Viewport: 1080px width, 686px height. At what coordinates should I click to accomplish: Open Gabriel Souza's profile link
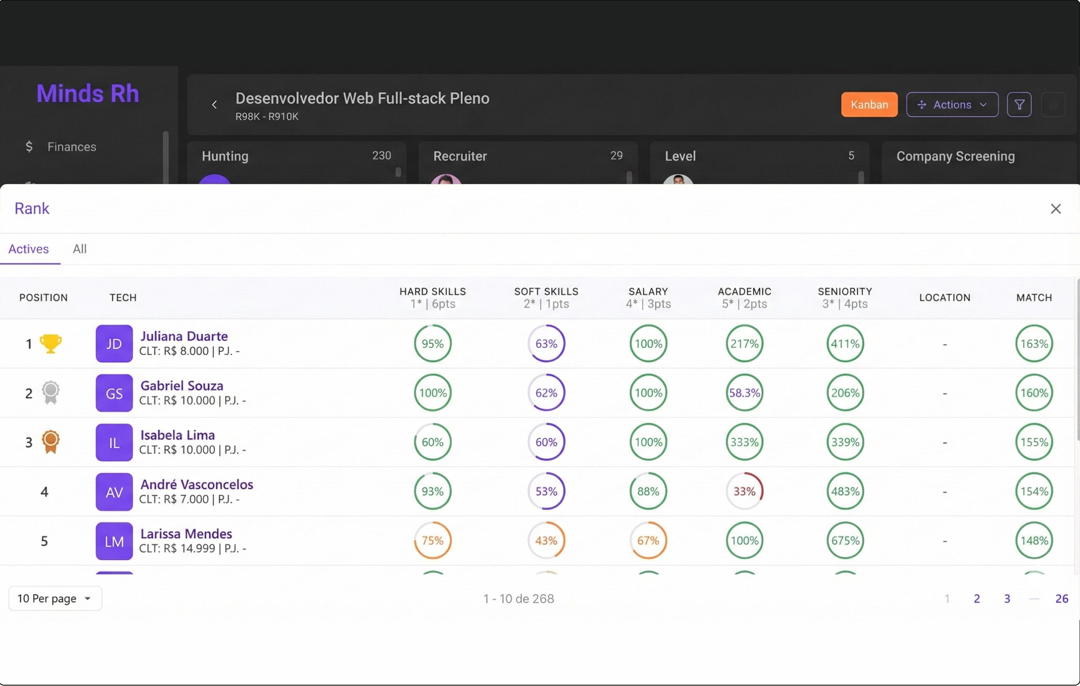click(182, 386)
